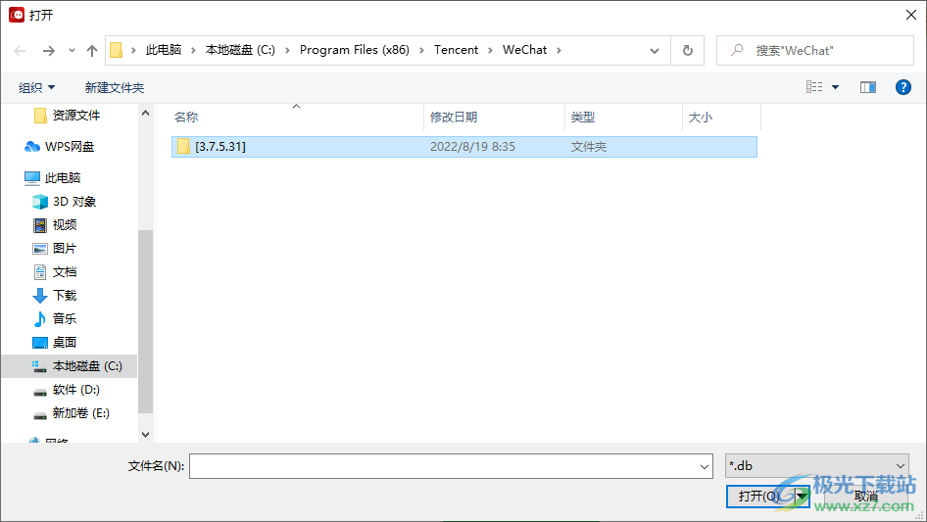
Task: Open 音乐 folder in sidebar
Action: click(65, 318)
